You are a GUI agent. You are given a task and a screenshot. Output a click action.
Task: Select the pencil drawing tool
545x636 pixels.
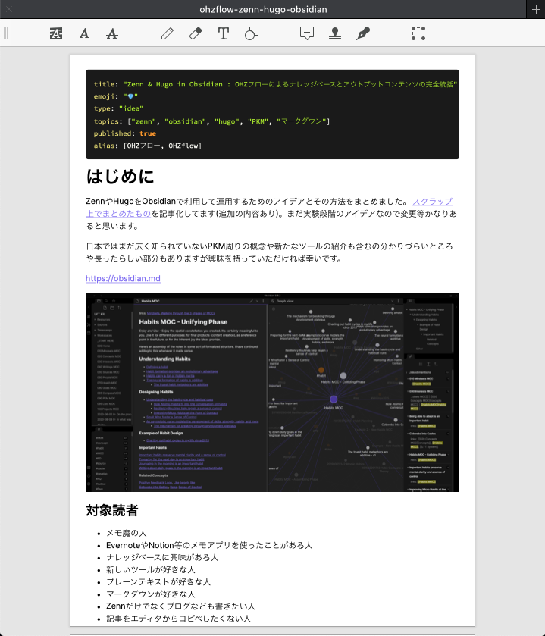(x=167, y=33)
